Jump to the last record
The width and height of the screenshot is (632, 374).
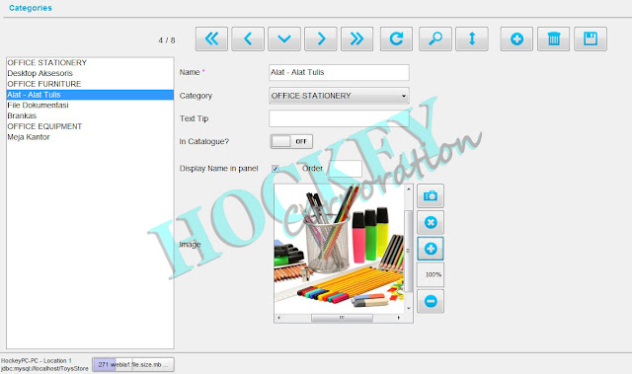pos(356,39)
